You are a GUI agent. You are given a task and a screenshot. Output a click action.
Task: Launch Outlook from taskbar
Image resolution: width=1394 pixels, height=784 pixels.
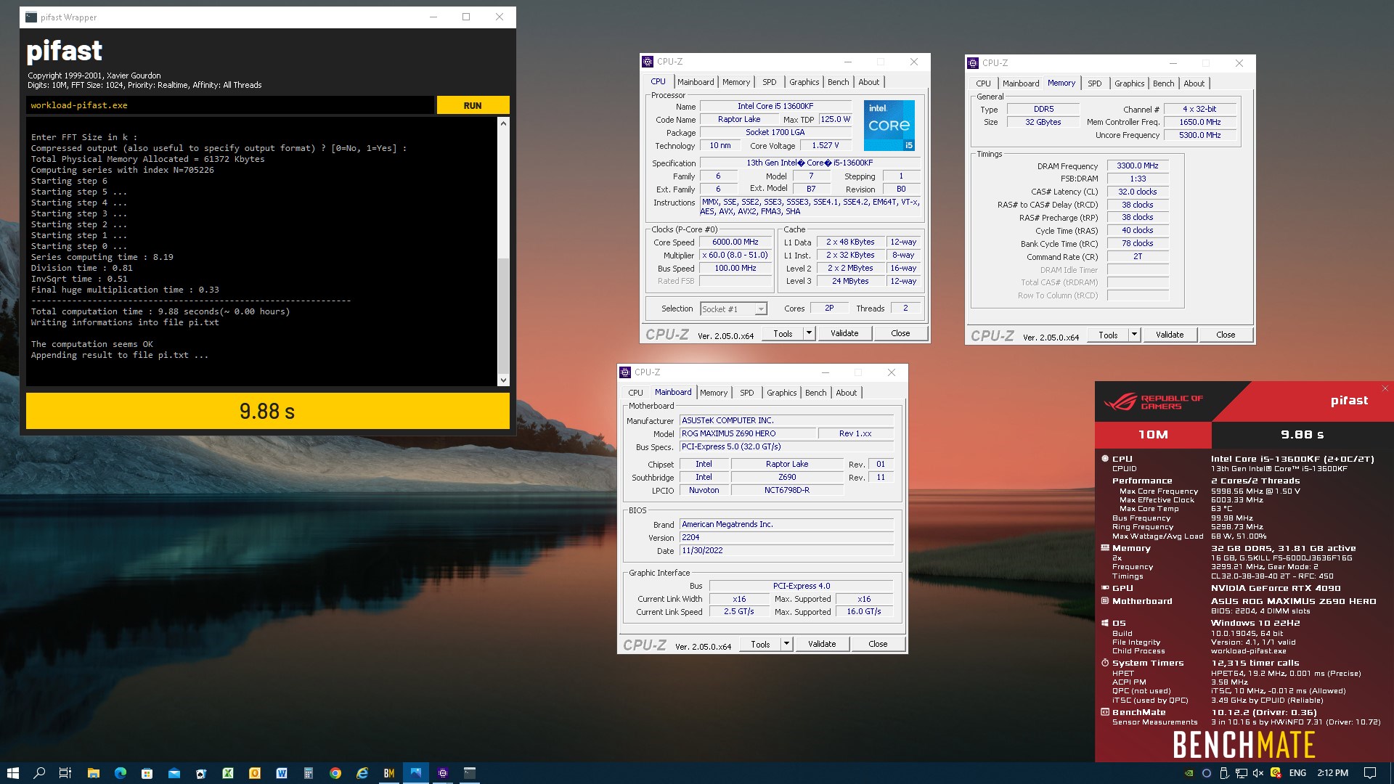(x=255, y=773)
